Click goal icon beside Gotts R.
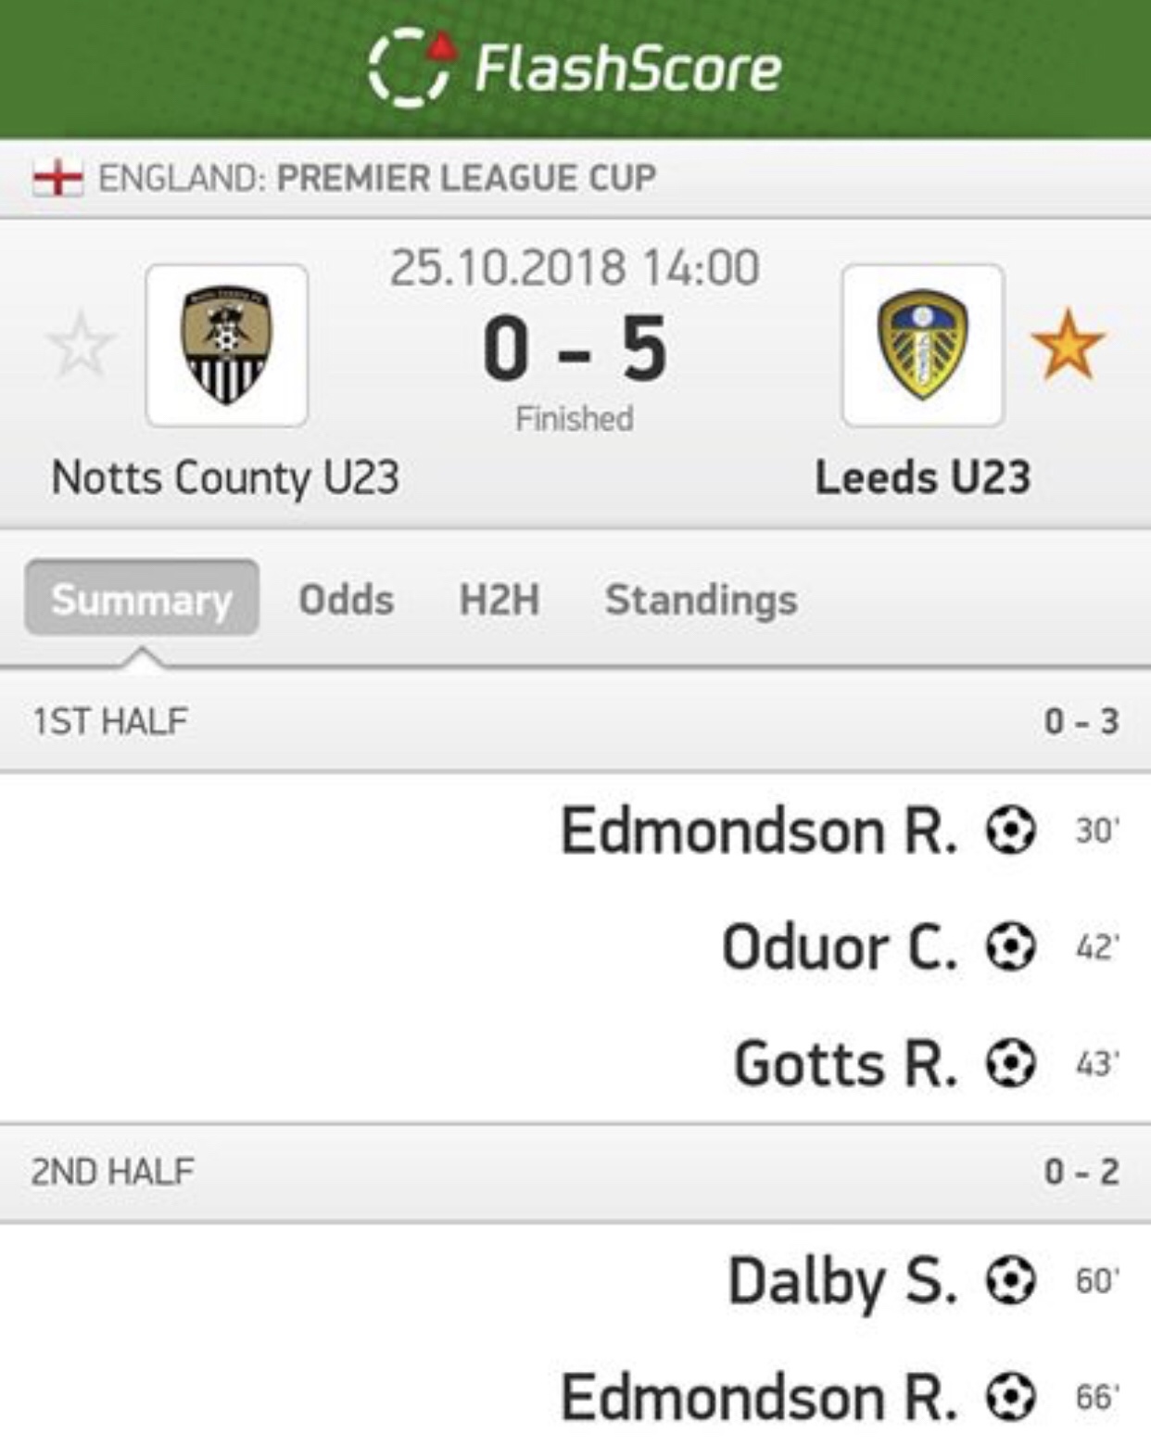Screen dimensions: 1151x1447 point(1009,1063)
